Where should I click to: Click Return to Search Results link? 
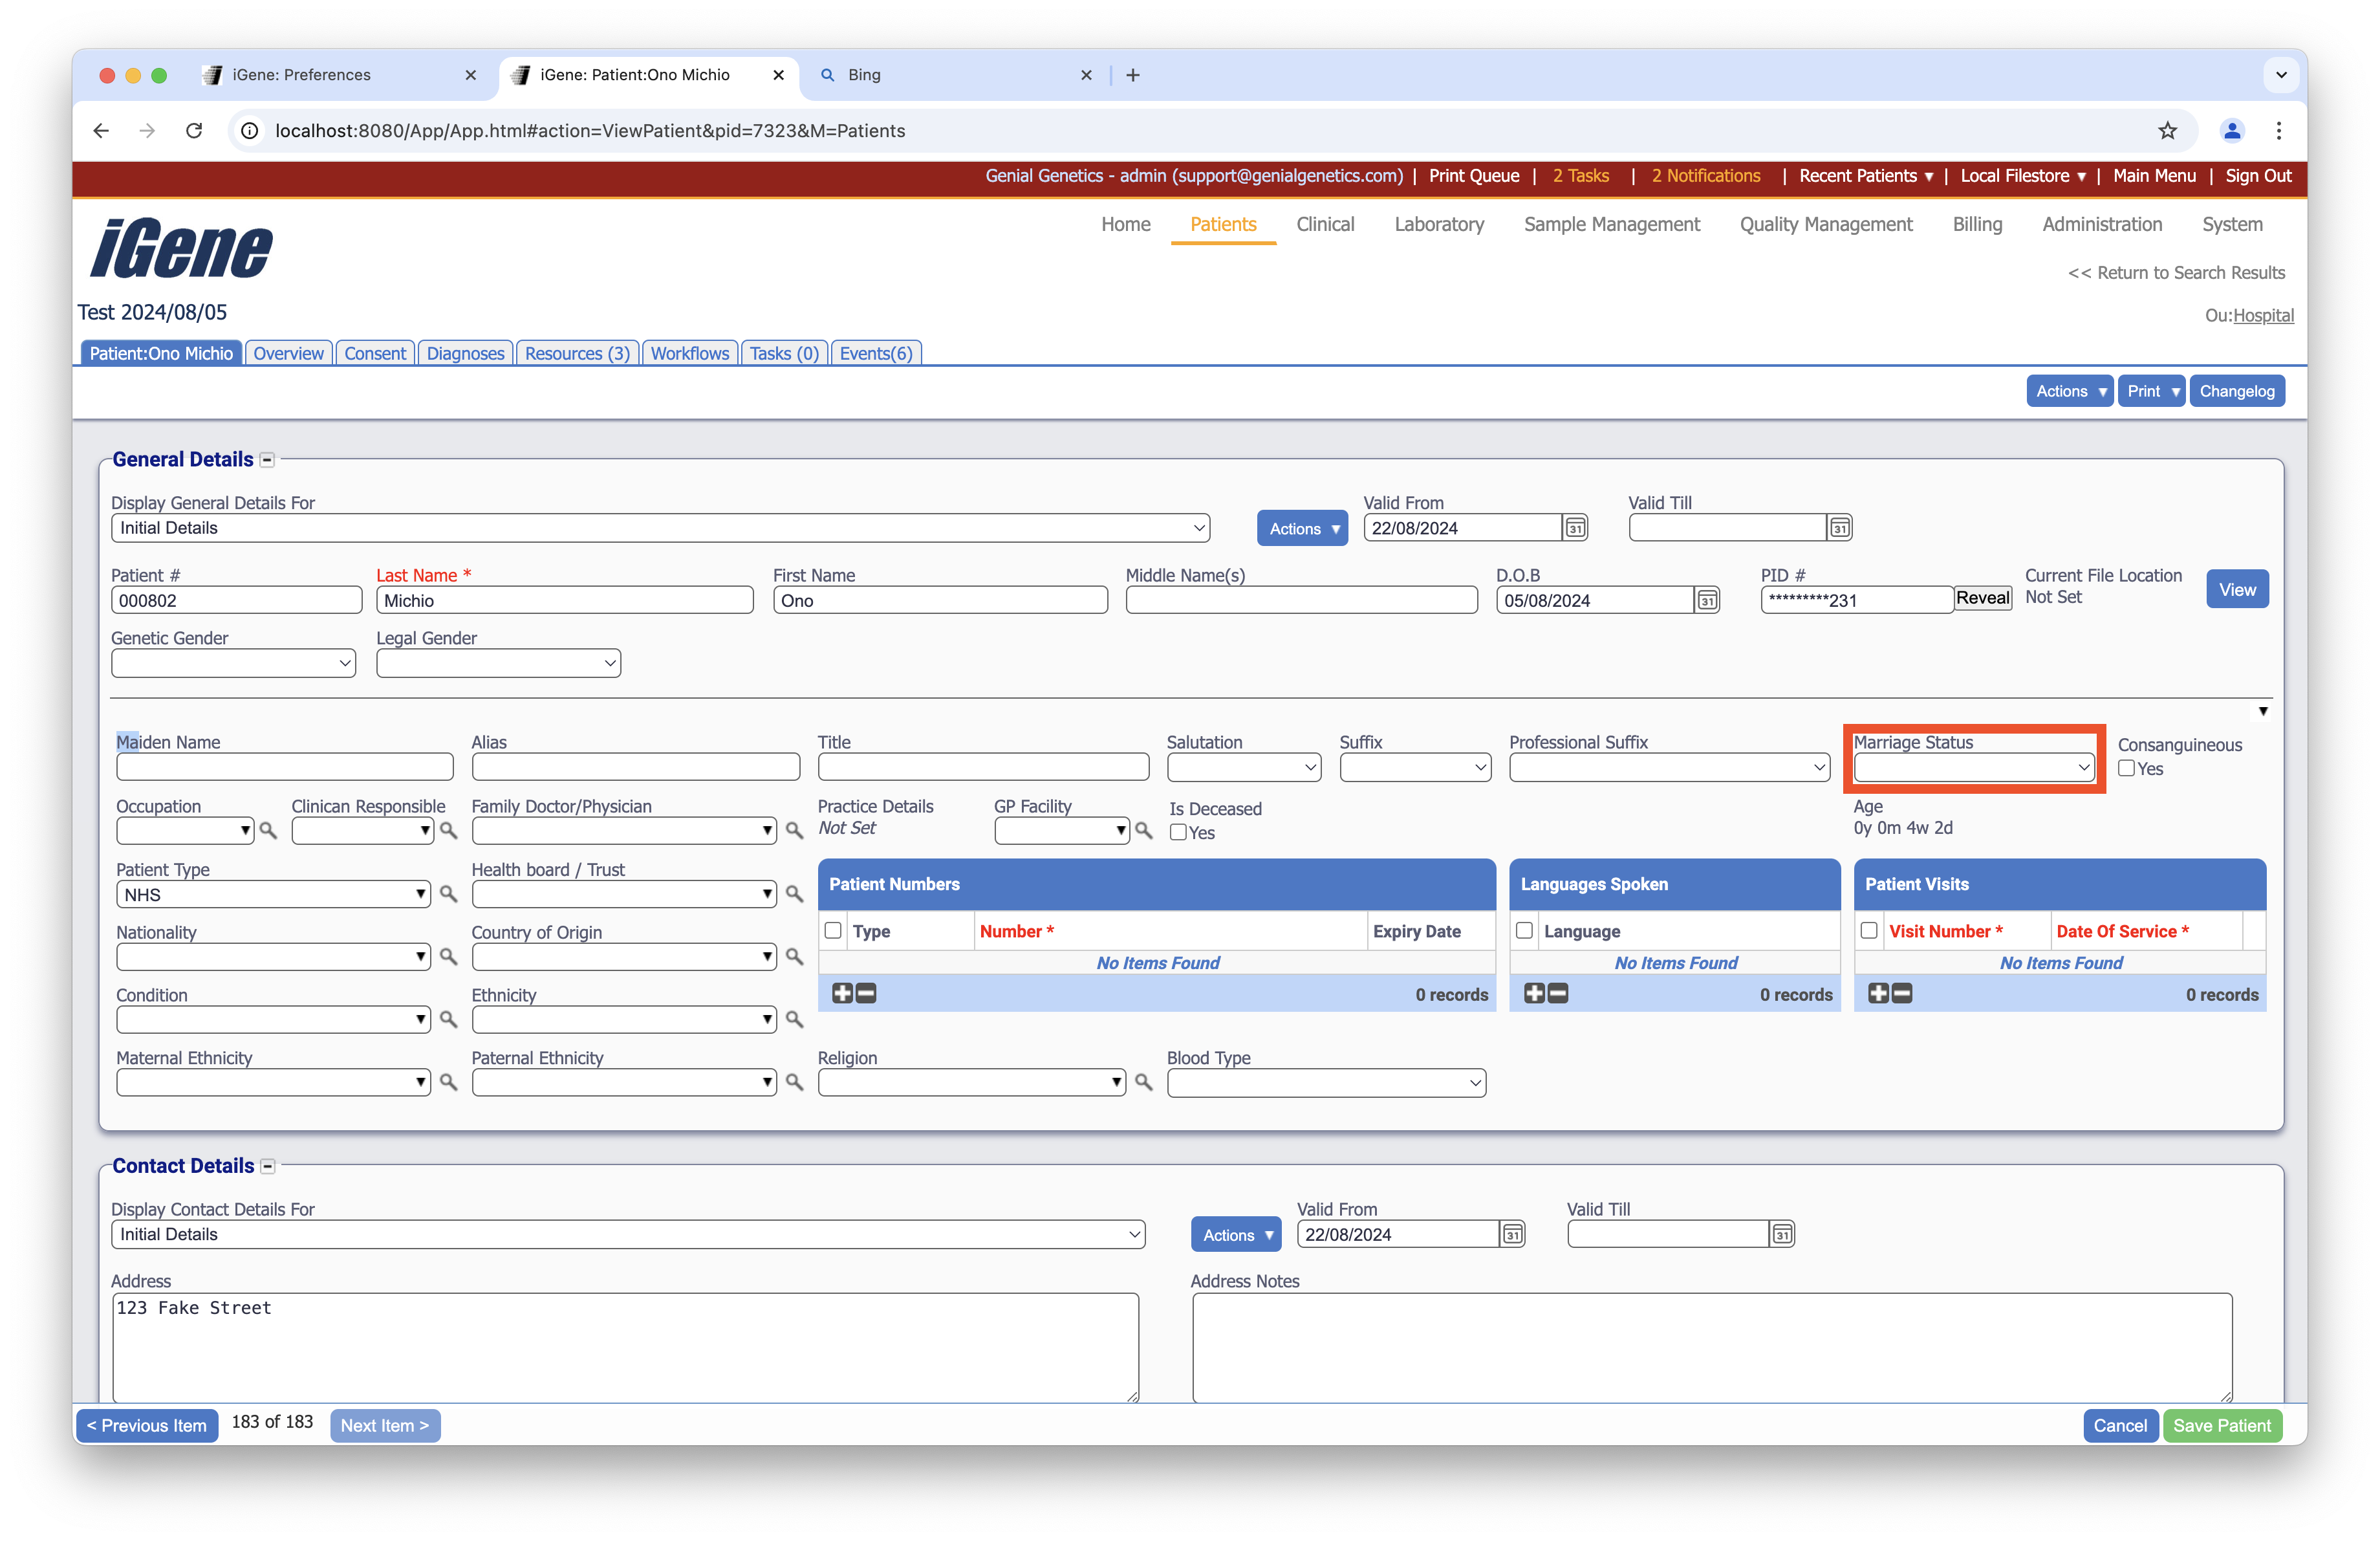coord(2176,273)
